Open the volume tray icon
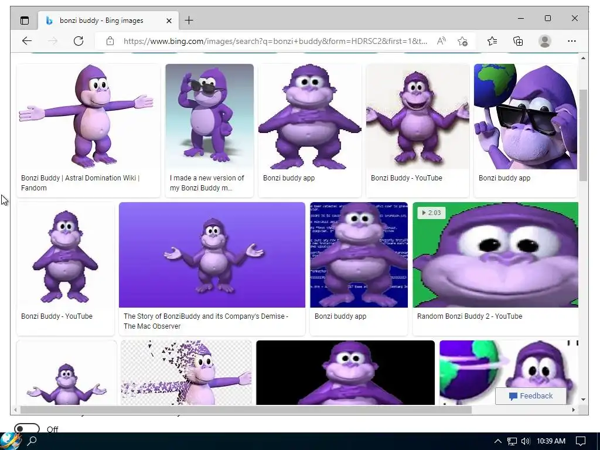 [526, 441]
